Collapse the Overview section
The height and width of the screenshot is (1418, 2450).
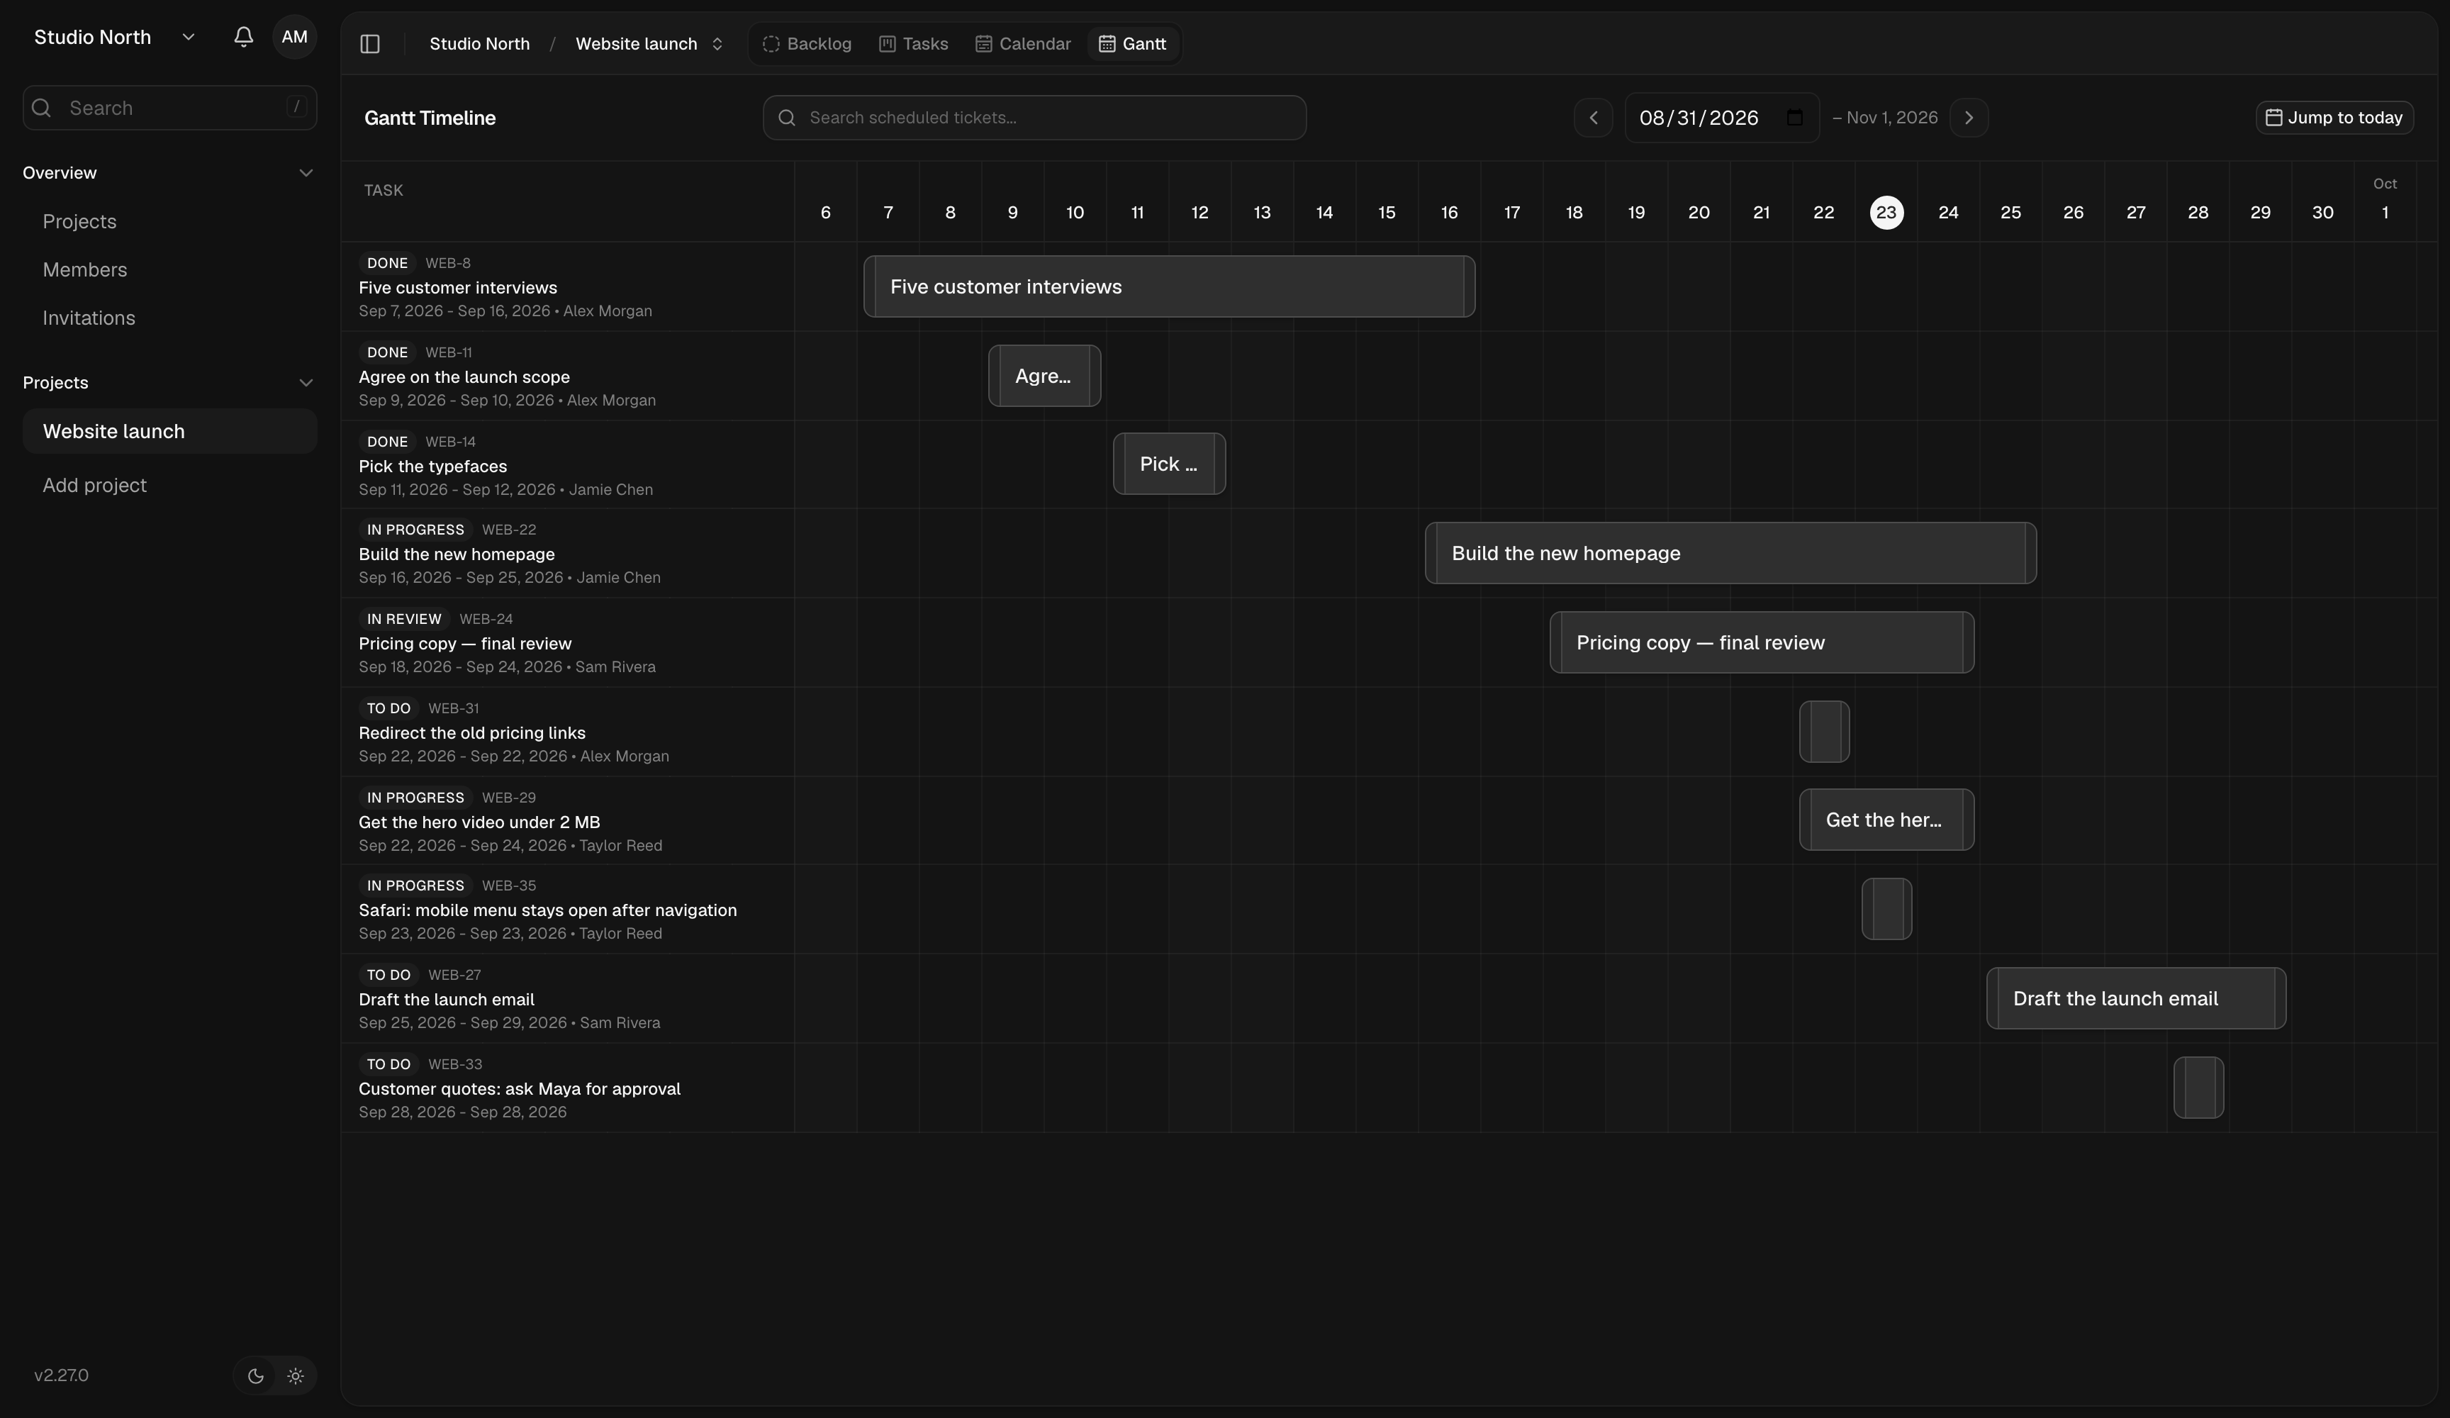click(169, 173)
